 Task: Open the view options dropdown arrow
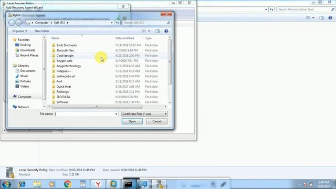tap(149, 31)
